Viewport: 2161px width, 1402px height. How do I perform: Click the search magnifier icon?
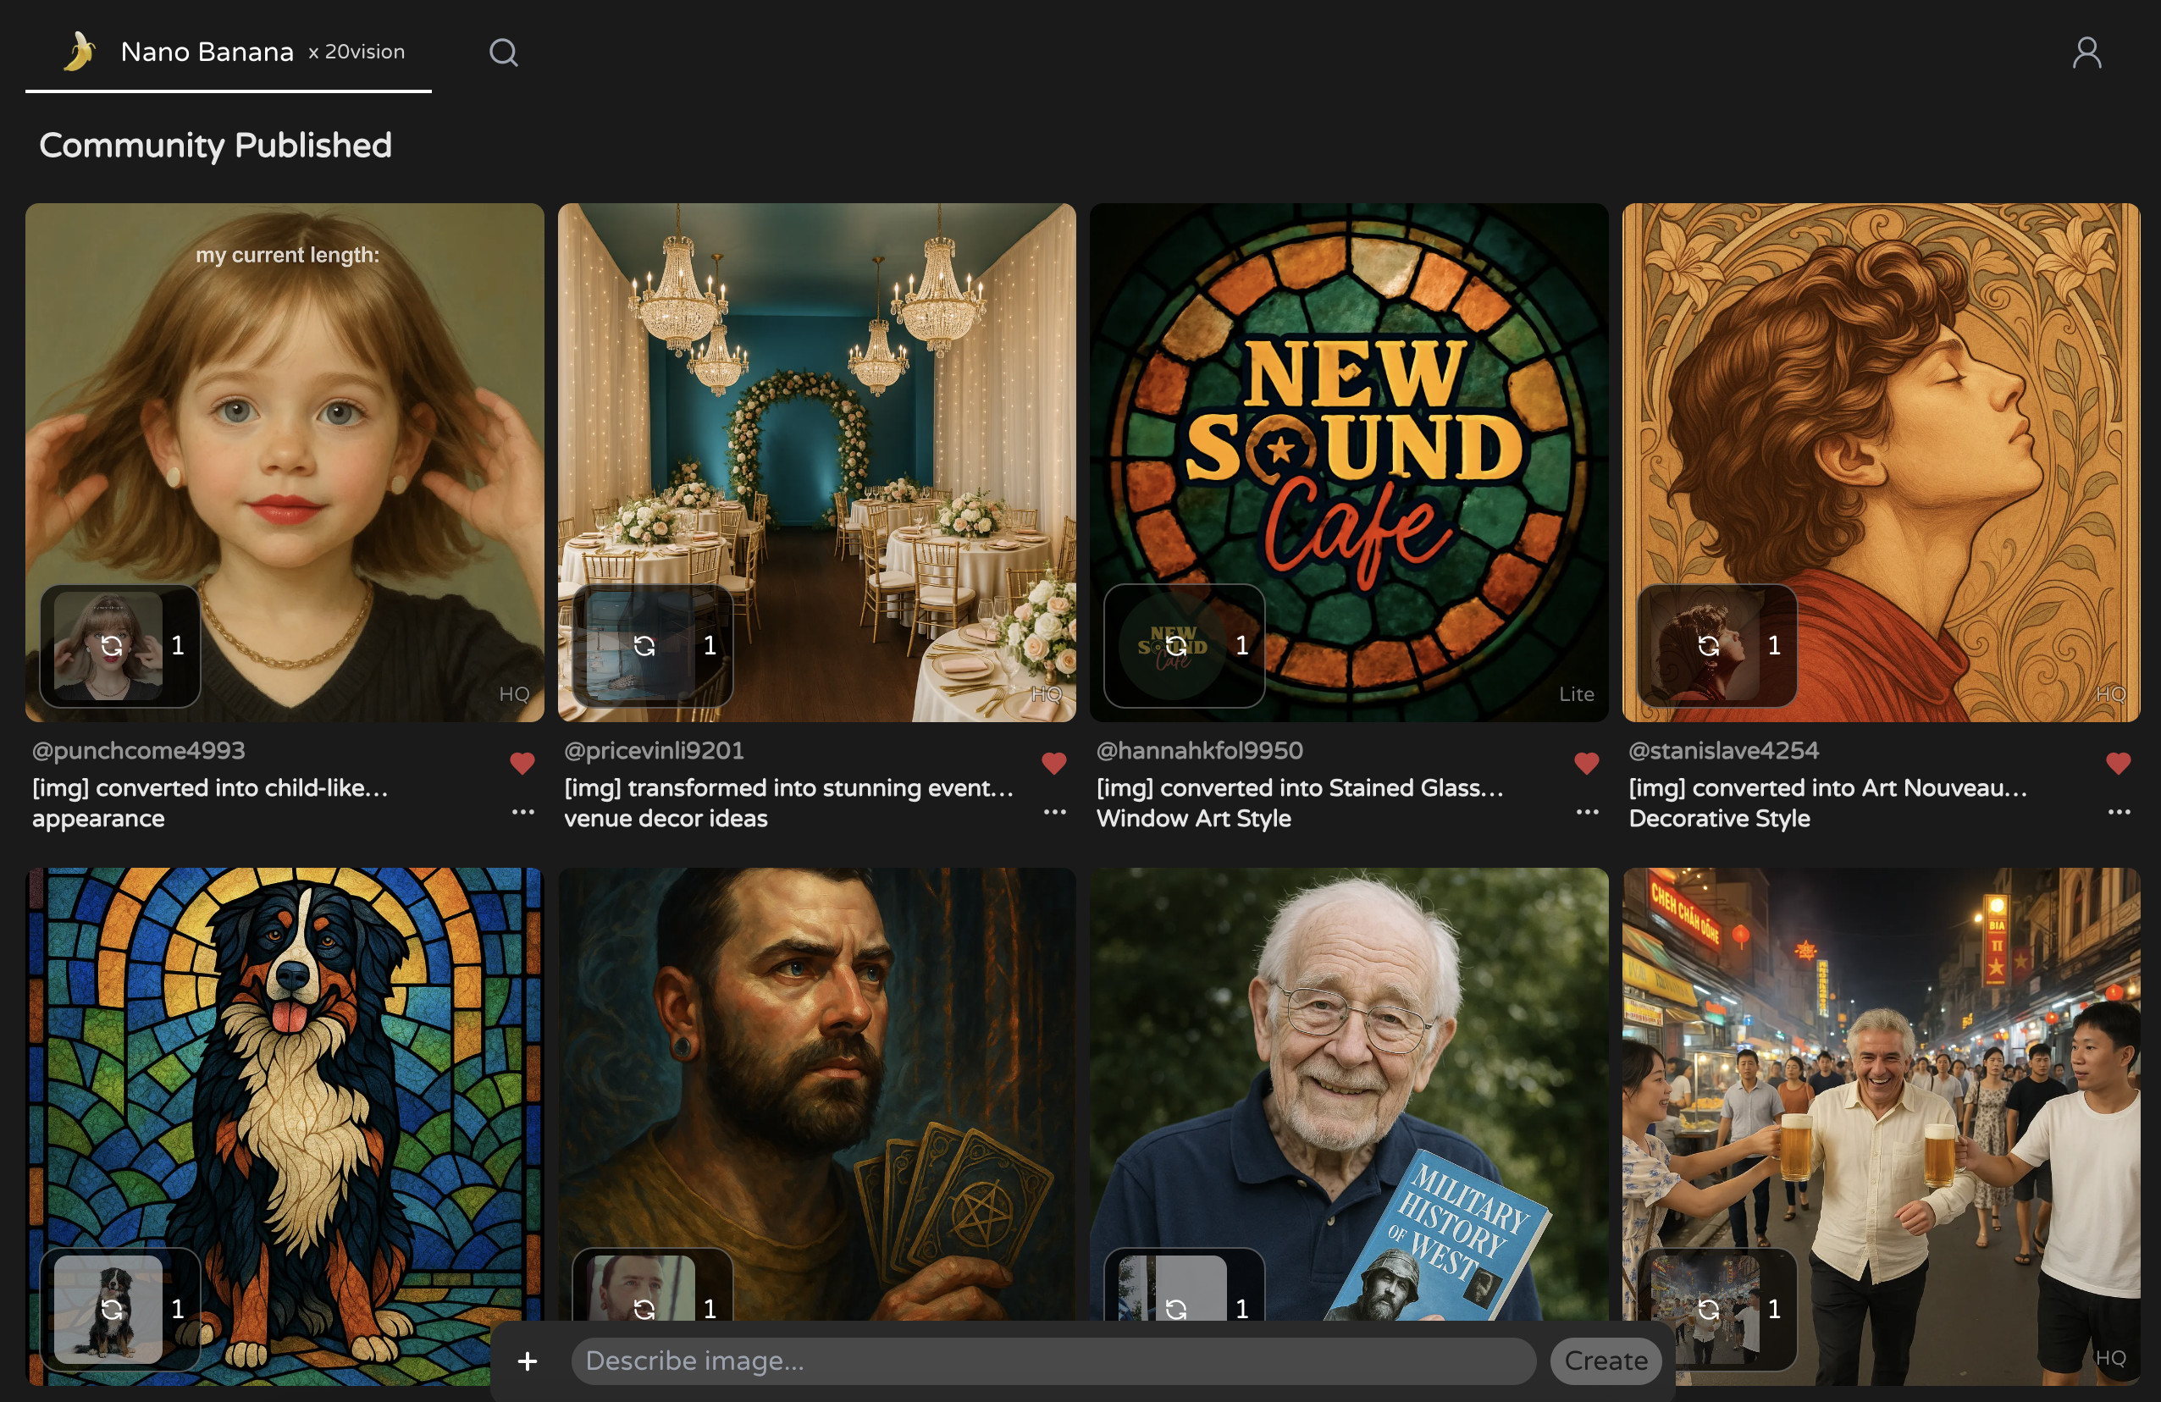click(x=503, y=52)
